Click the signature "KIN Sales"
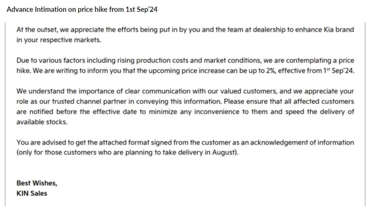Viewport: 389px width, 206px height. click(32, 194)
